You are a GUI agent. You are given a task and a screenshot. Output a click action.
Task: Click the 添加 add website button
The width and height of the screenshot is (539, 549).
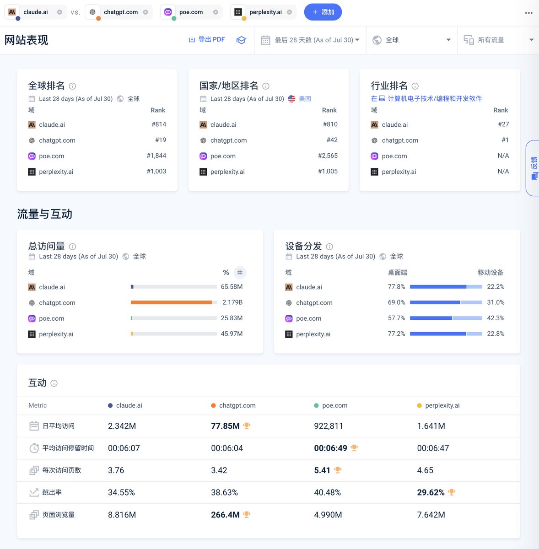323,12
